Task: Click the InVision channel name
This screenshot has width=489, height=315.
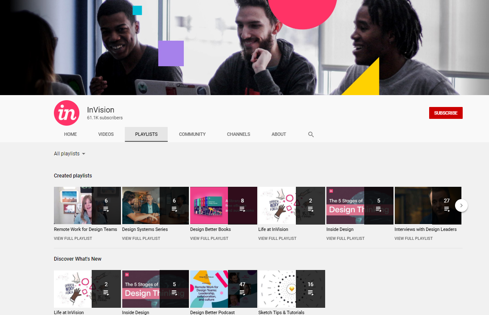Action: click(x=101, y=110)
